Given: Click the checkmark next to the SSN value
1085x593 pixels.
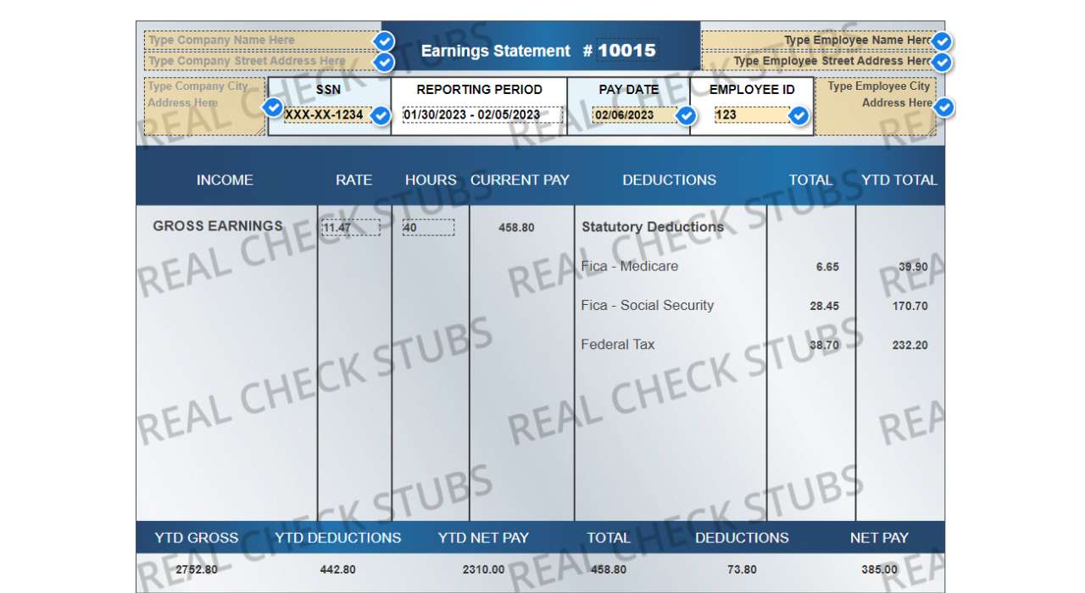Looking at the screenshot, I should tap(381, 115).
